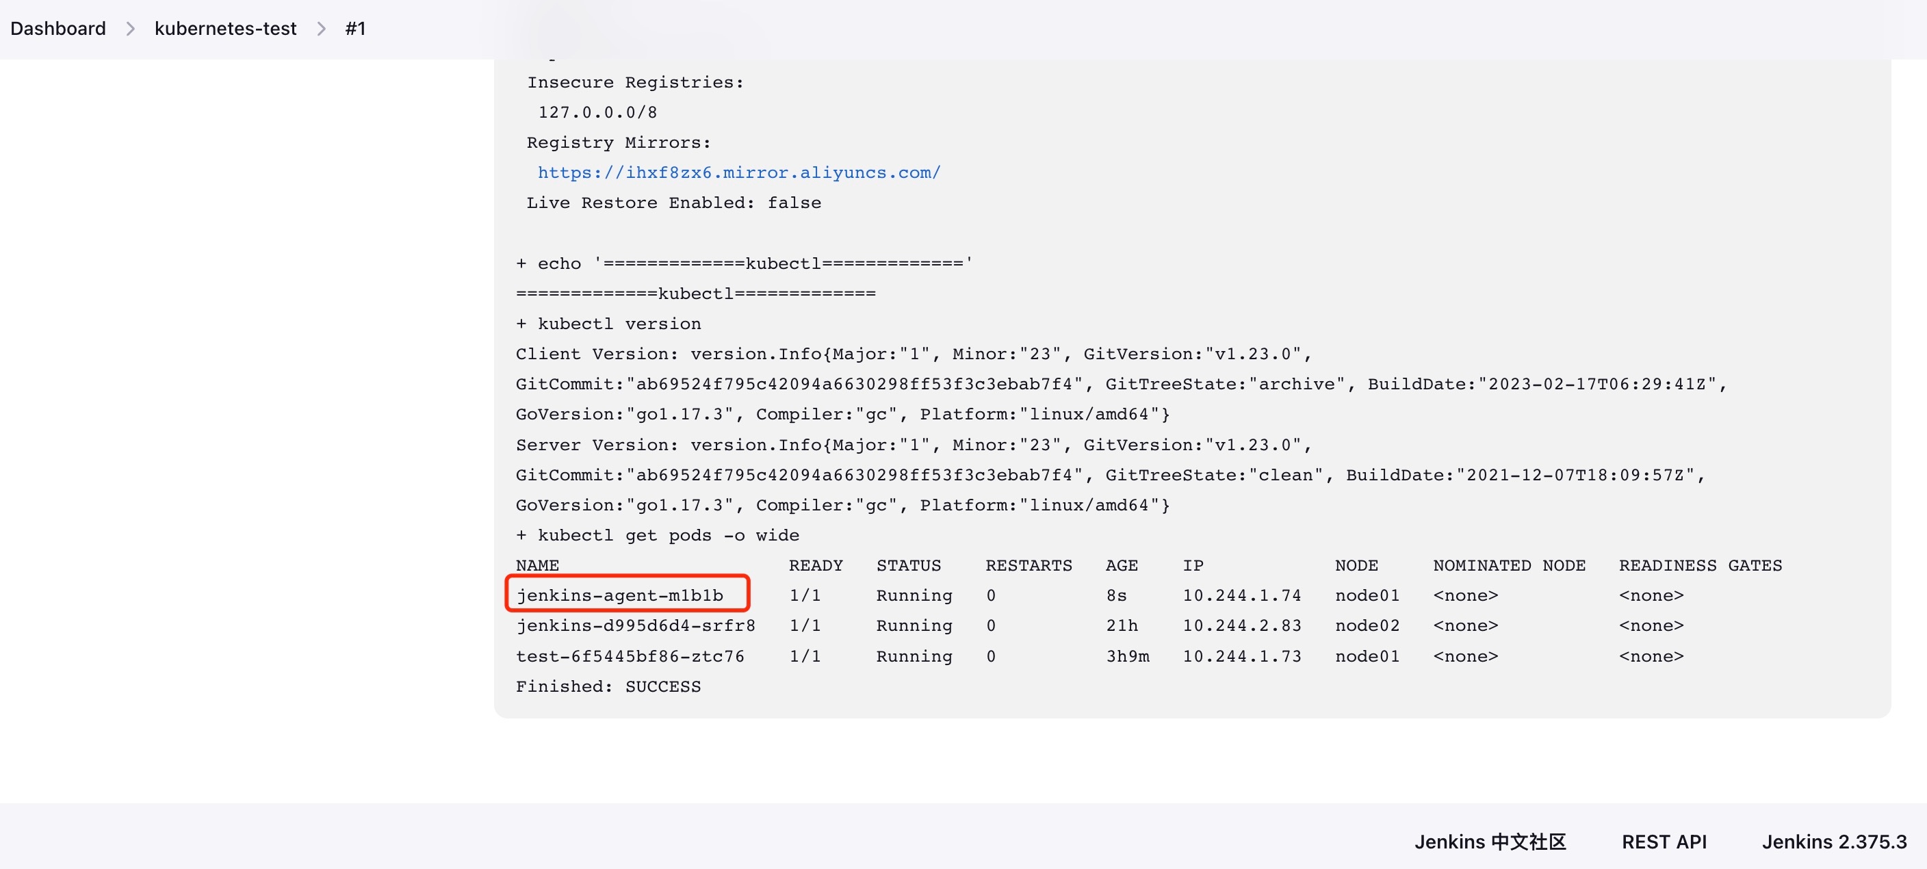Open the Dashboard breadcrumb link

pyautogui.click(x=57, y=29)
